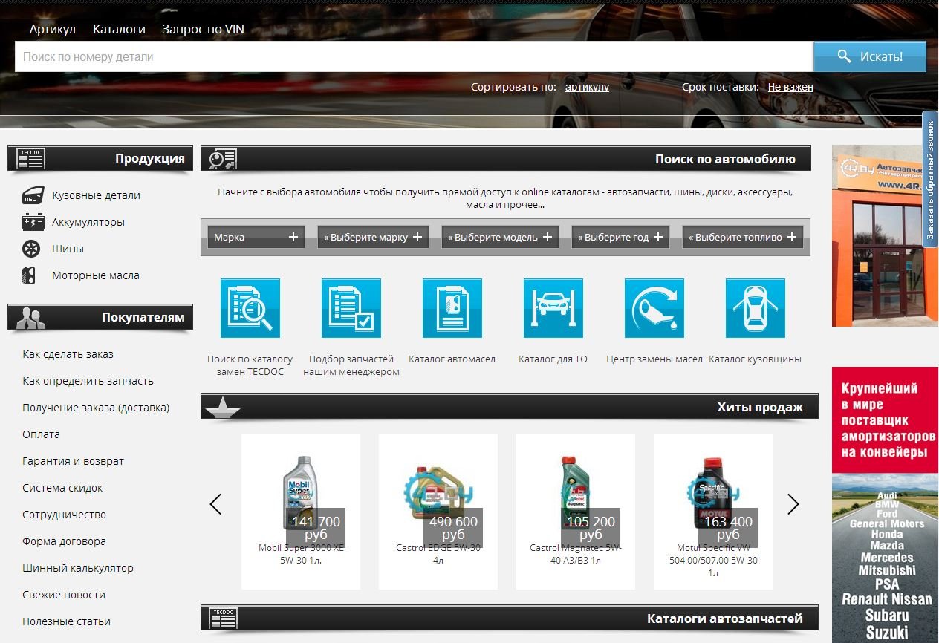This screenshot has height=643, width=939.
Task: Open Mobil Super 3000 XE product image
Action: 301,492
